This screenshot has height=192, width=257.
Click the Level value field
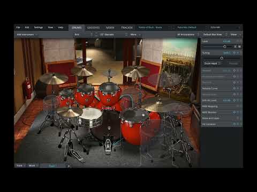click(227, 41)
